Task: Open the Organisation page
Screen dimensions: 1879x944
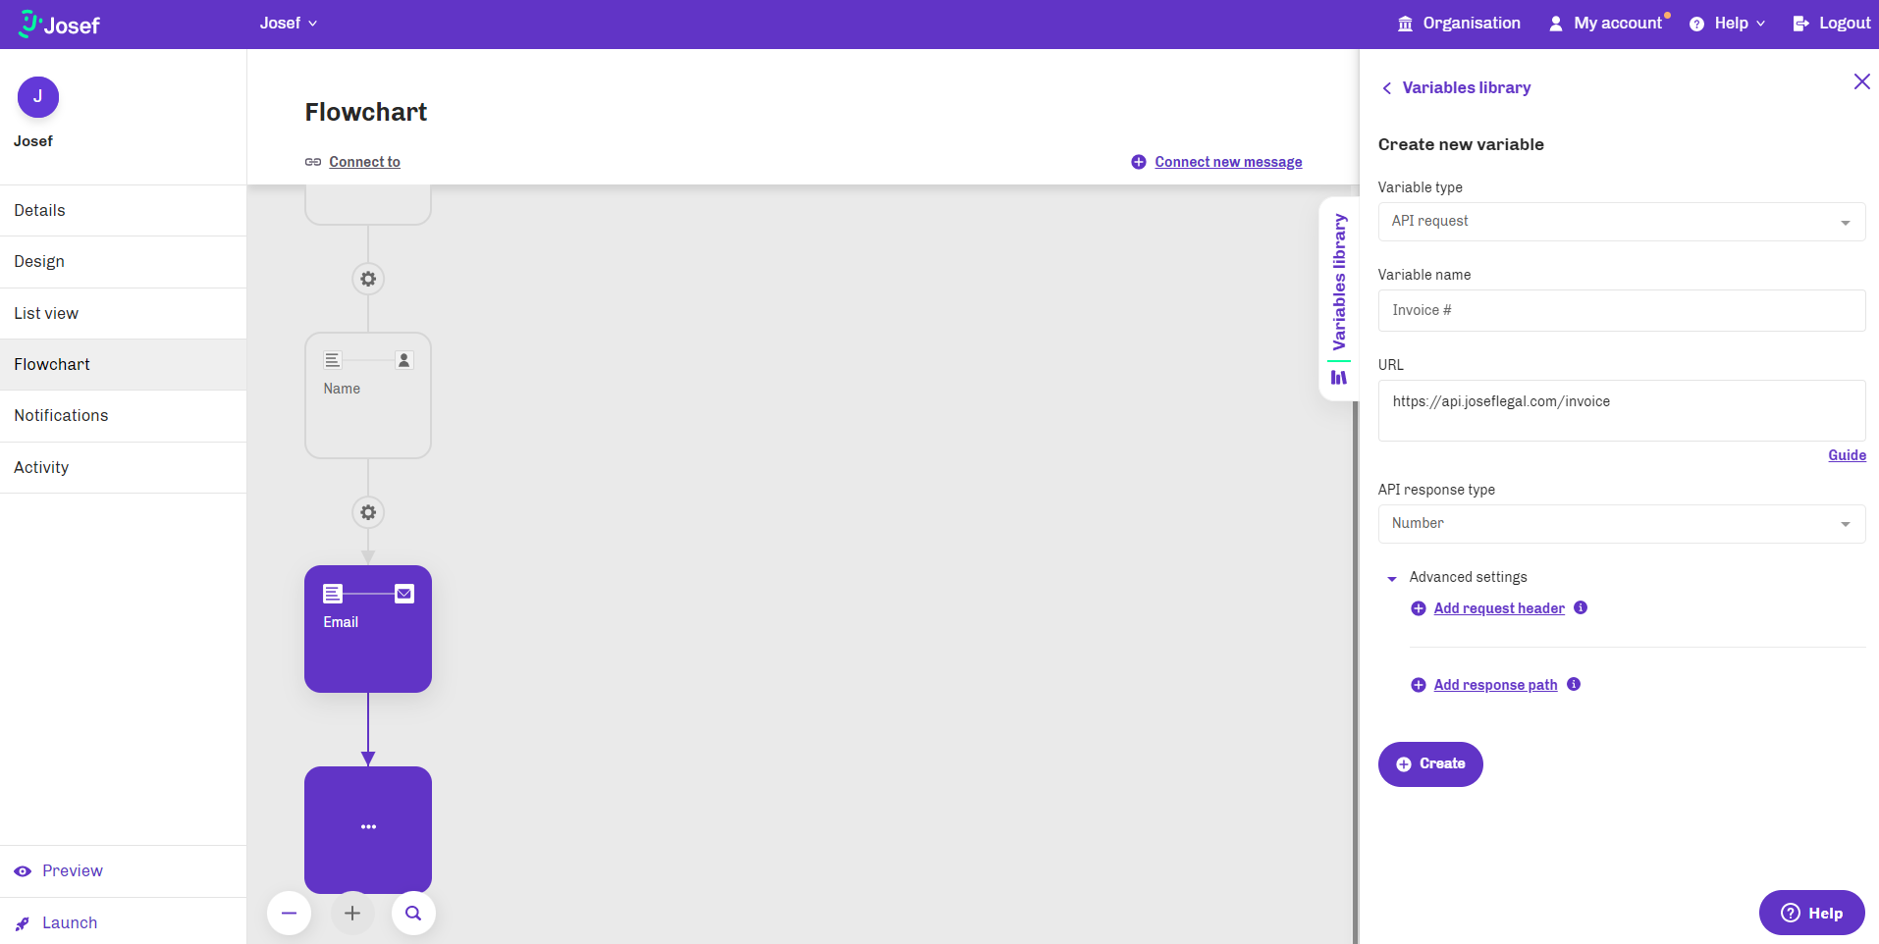Action: 1459,24
